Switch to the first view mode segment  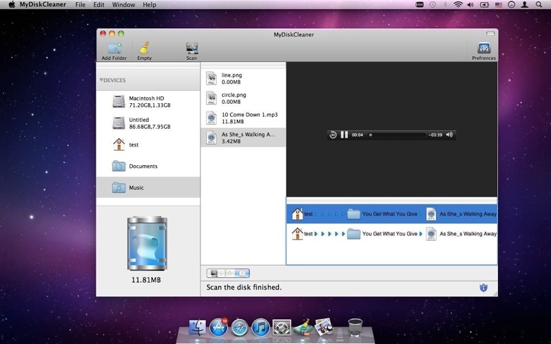tap(214, 272)
